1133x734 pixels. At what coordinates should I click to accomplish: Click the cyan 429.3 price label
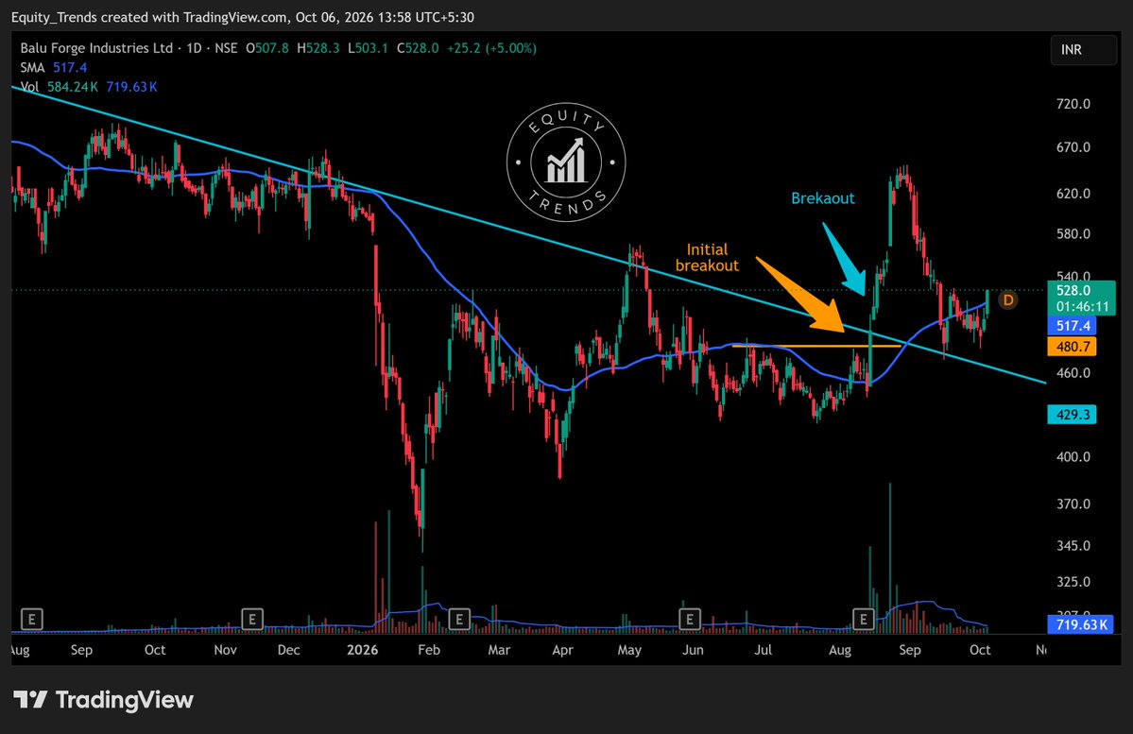pos(1072,415)
